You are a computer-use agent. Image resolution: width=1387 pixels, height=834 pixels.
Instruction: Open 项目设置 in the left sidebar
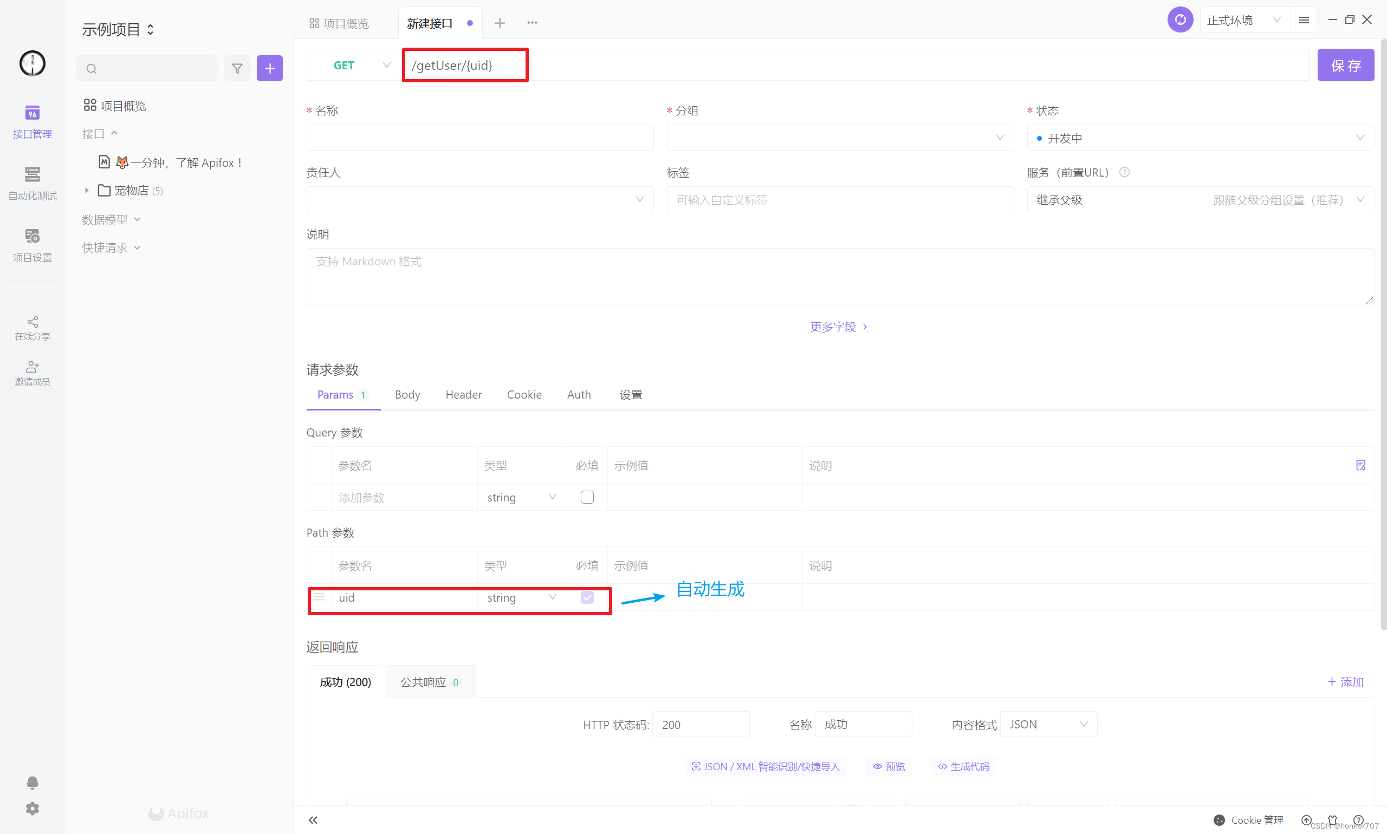pos(32,245)
